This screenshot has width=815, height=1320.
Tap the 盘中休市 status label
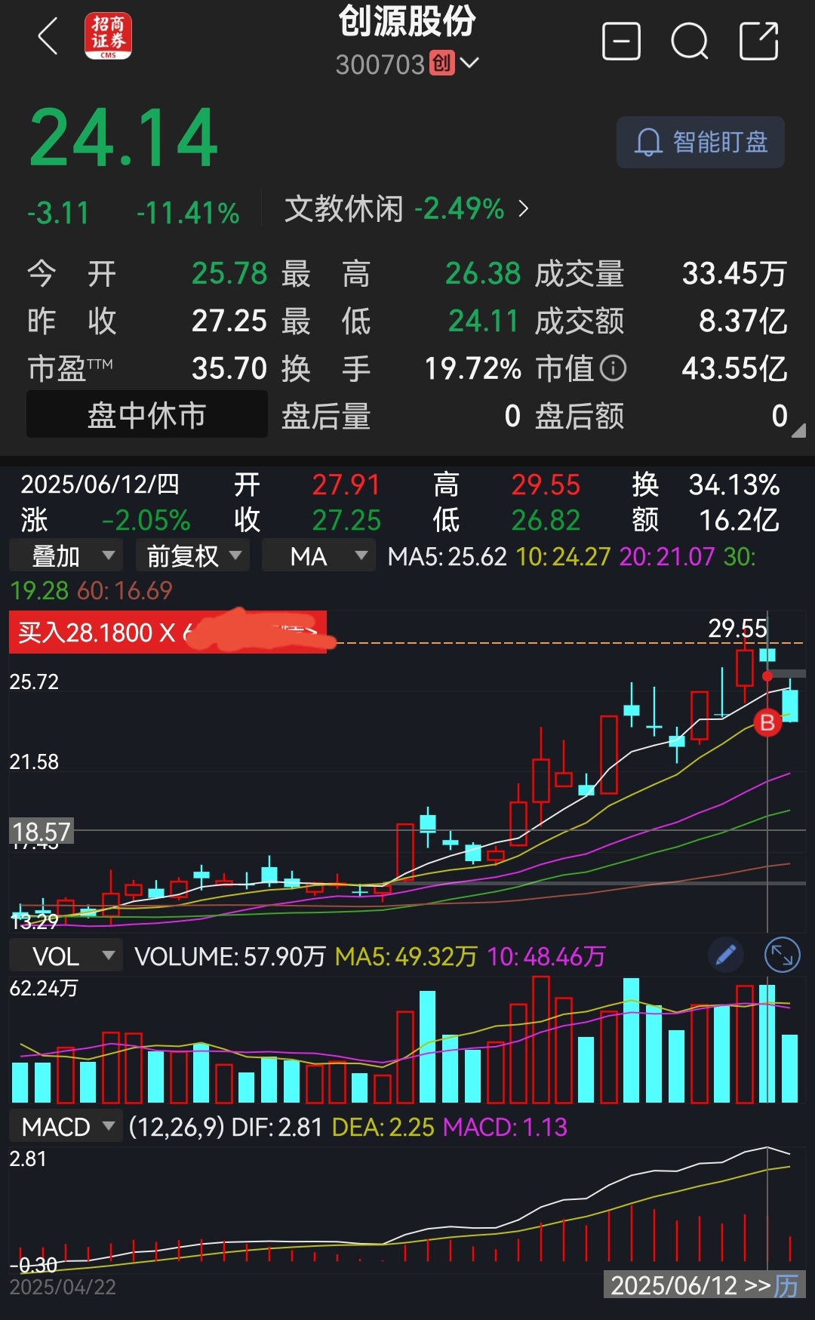pos(147,415)
